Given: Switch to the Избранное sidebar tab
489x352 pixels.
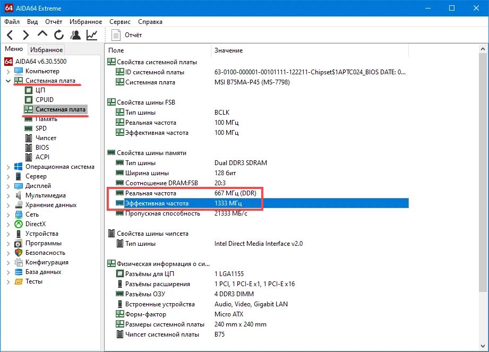Looking at the screenshot, I should pos(47,49).
